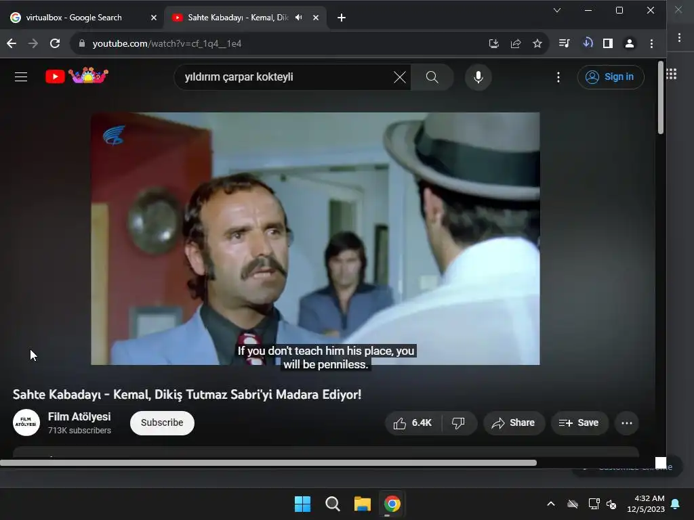The image size is (694, 520).
Task: Bookmark this tab with star
Action: [x=537, y=43]
